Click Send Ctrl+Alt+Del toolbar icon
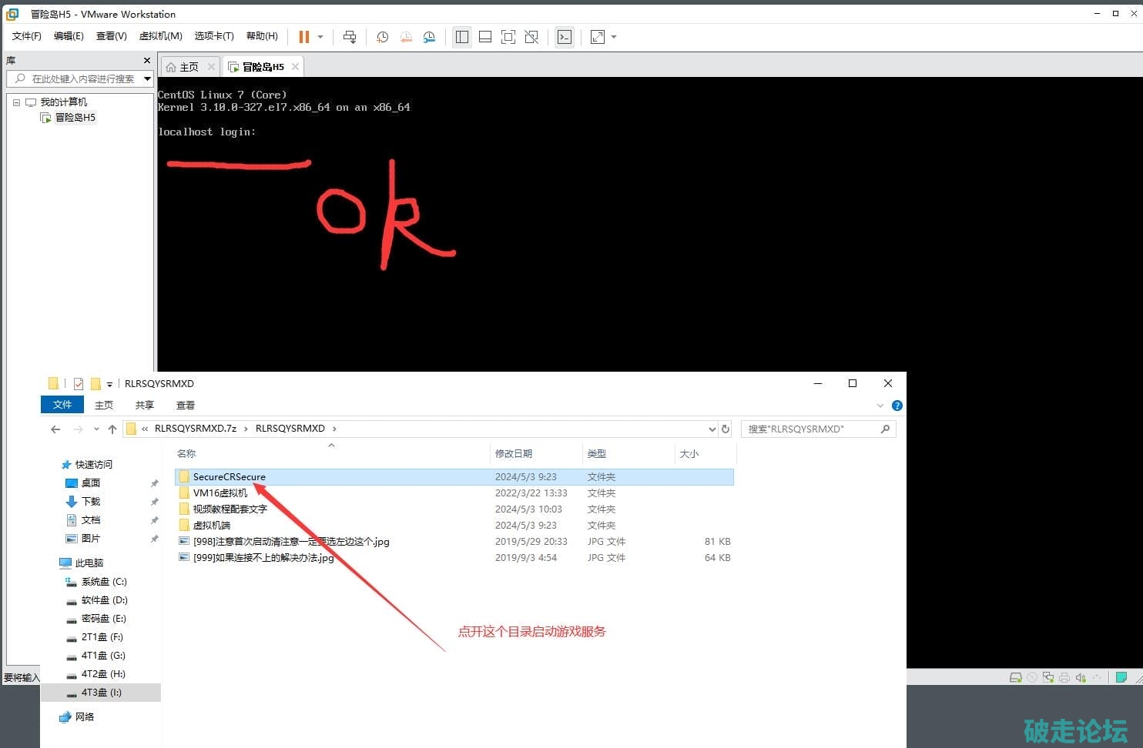Image resolution: width=1143 pixels, height=748 pixels. pyautogui.click(x=350, y=37)
